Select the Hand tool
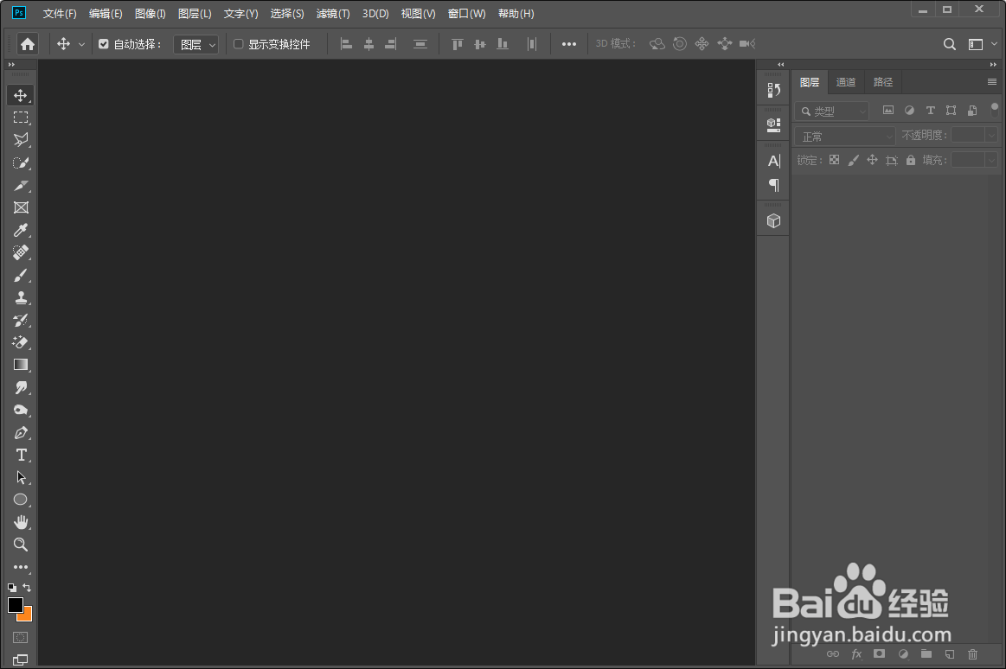Screen dimensions: 1006x669 (21, 522)
